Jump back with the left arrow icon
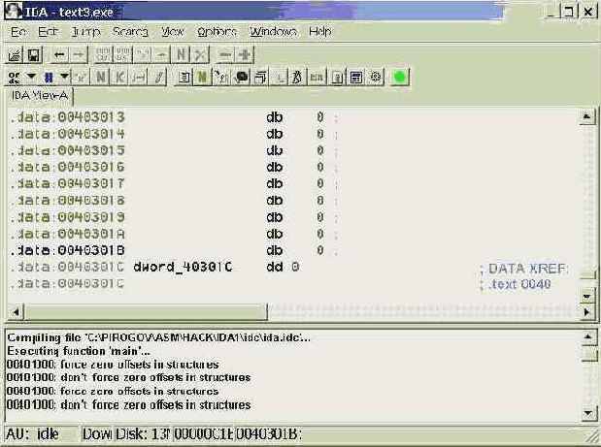601x447 pixels. tap(59, 55)
